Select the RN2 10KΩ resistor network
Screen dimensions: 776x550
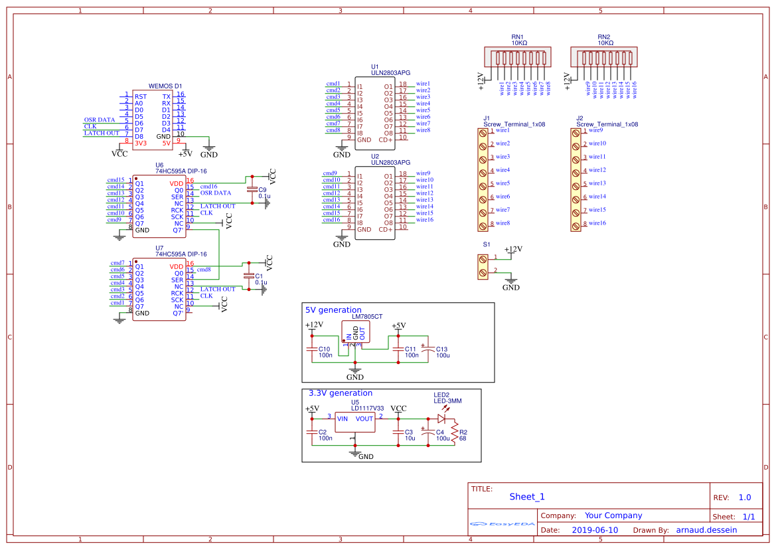click(604, 57)
